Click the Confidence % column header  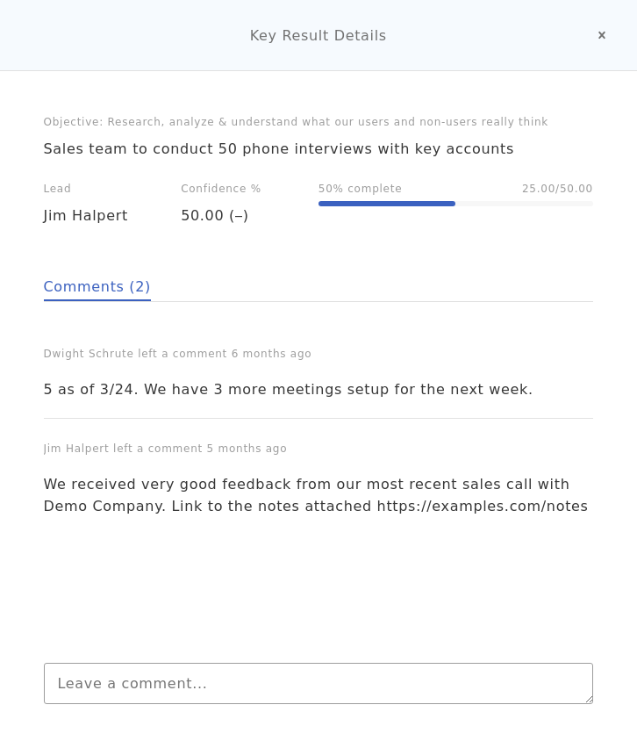220,189
